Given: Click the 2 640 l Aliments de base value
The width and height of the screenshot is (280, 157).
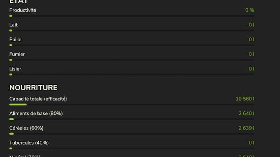Looking at the screenshot, I should point(246,113).
